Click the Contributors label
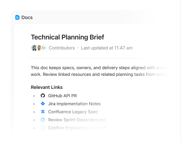This screenshot has width=181, height=142. coord(62,48)
